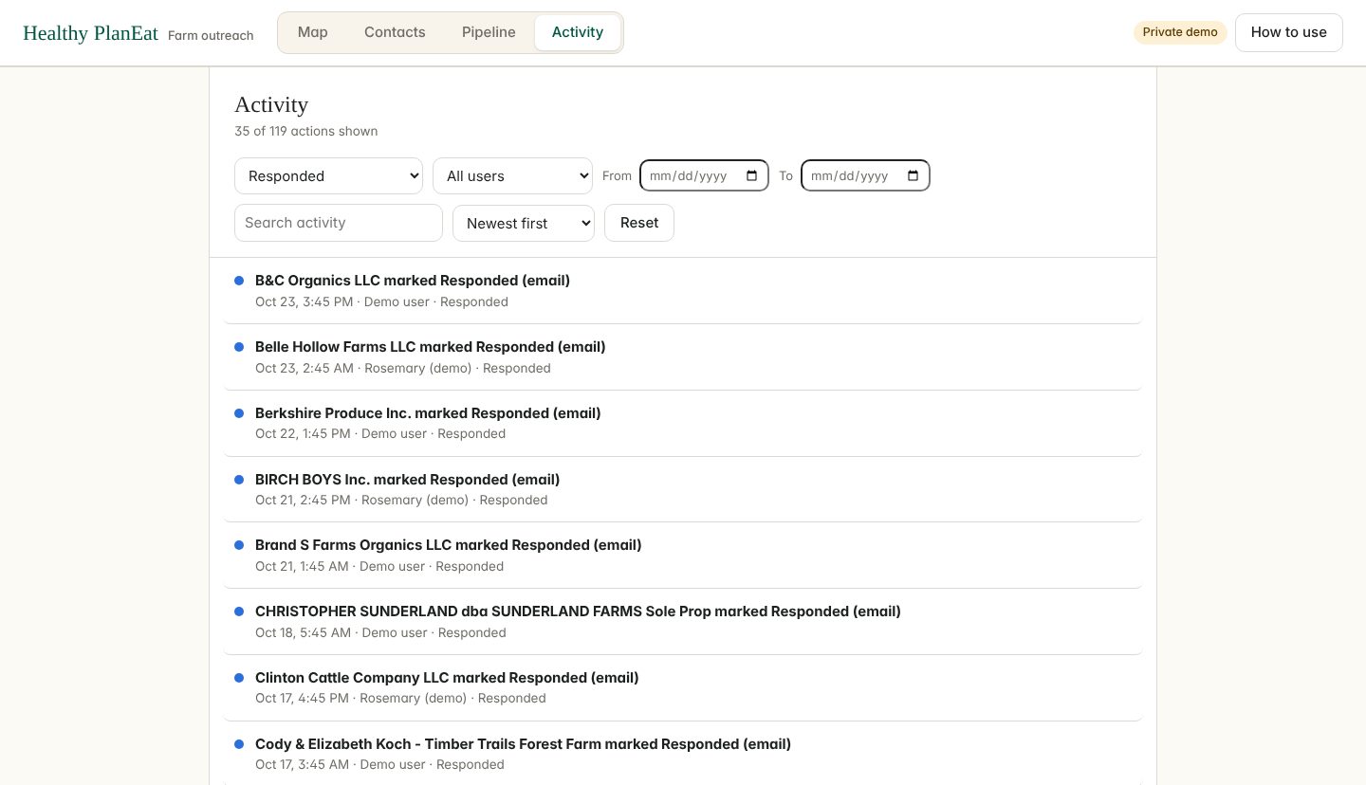The height and width of the screenshot is (785, 1366).
Task: Select B&C Organics LLC marked Responded entry
Action: [x=683, y=291]
